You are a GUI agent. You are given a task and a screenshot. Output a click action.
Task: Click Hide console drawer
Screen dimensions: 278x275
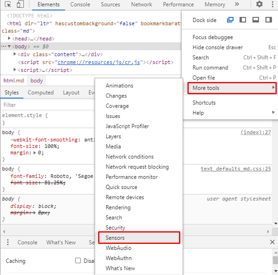(230, 47)
